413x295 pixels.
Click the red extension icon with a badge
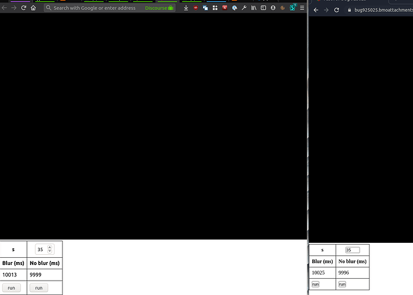click(225, 8)
